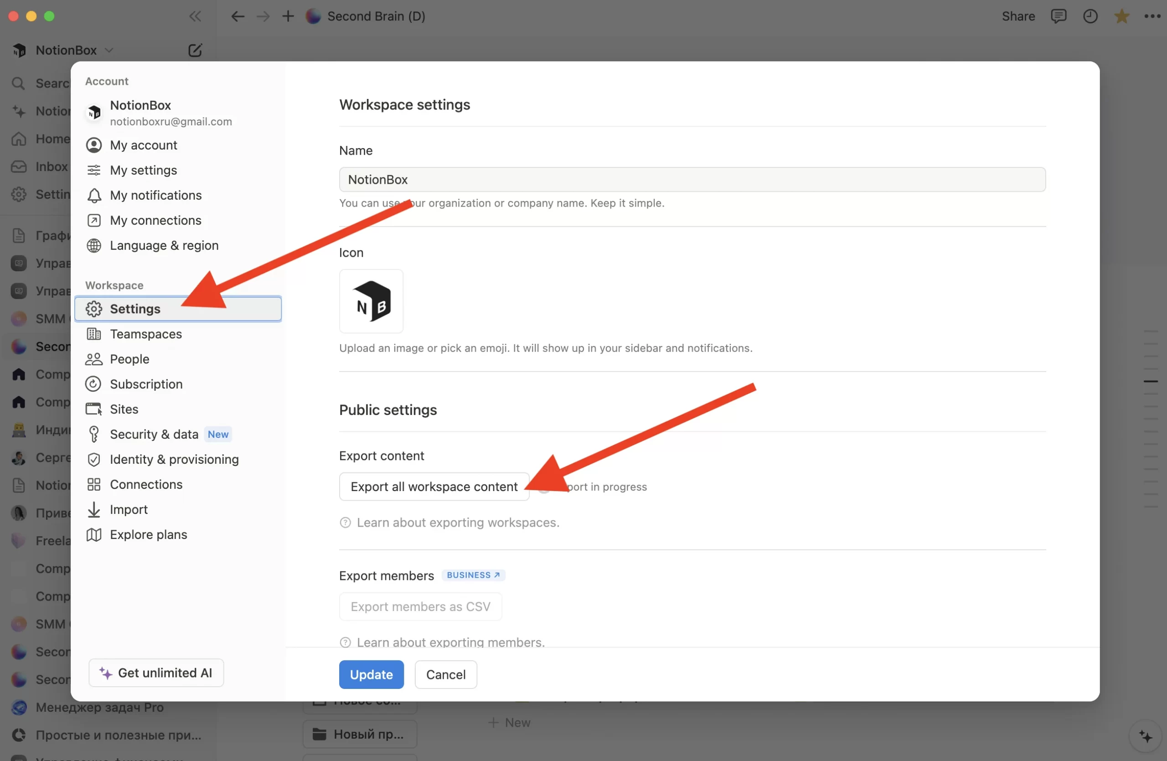The height and width of the screenshot is (761, 1167).
Task: Click the Новый пр... folder card
Action: pyautogui.click(x=360, y=734)
